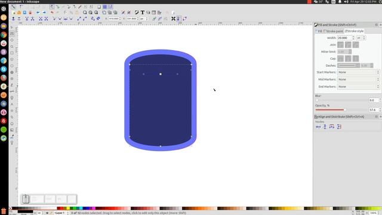Click the selected white node on canvas

pyautogui.click(x=161, y=74)
